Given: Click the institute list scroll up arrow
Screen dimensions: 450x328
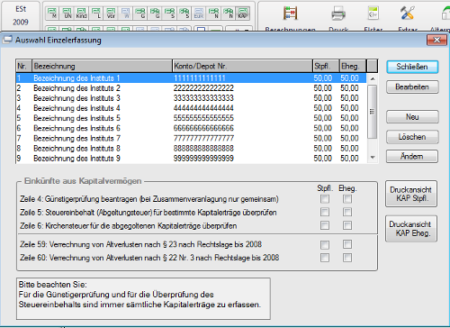Looking at the screenshot, I should [x=373, y=78].
